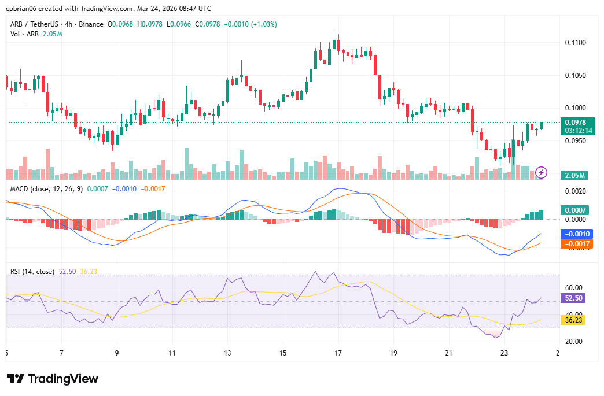
Task: Open MACD (close, 12, 26, 9) settings
Action: [x=45, y=190]
